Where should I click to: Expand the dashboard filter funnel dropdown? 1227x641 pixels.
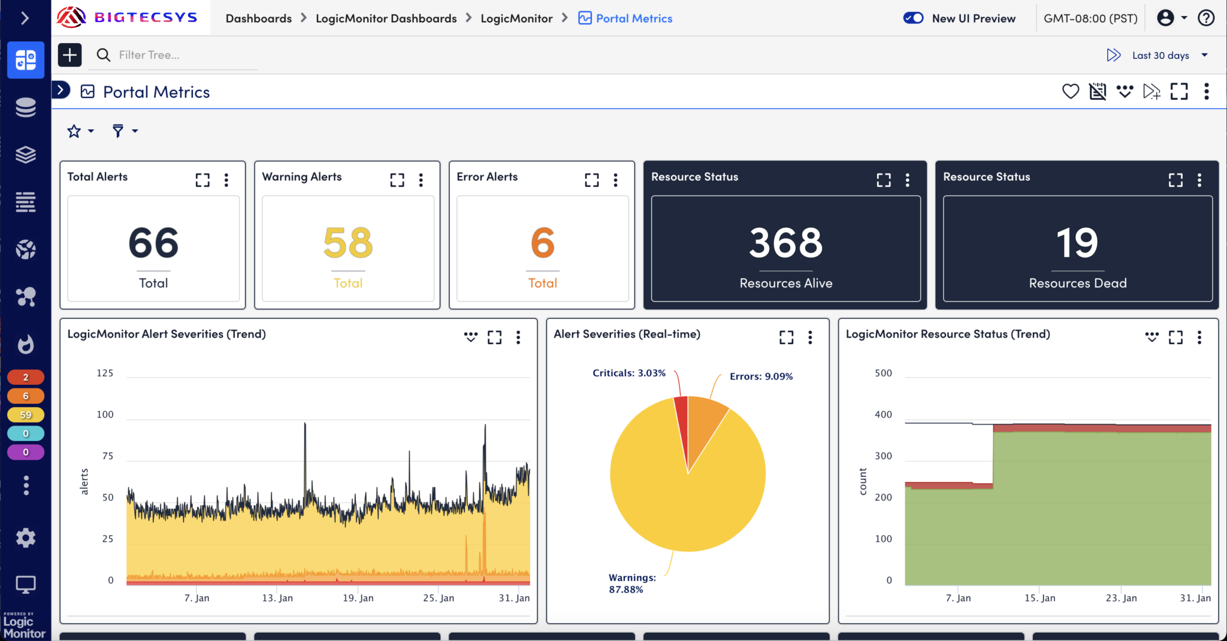pyautogui.click(x=125, y=131)
